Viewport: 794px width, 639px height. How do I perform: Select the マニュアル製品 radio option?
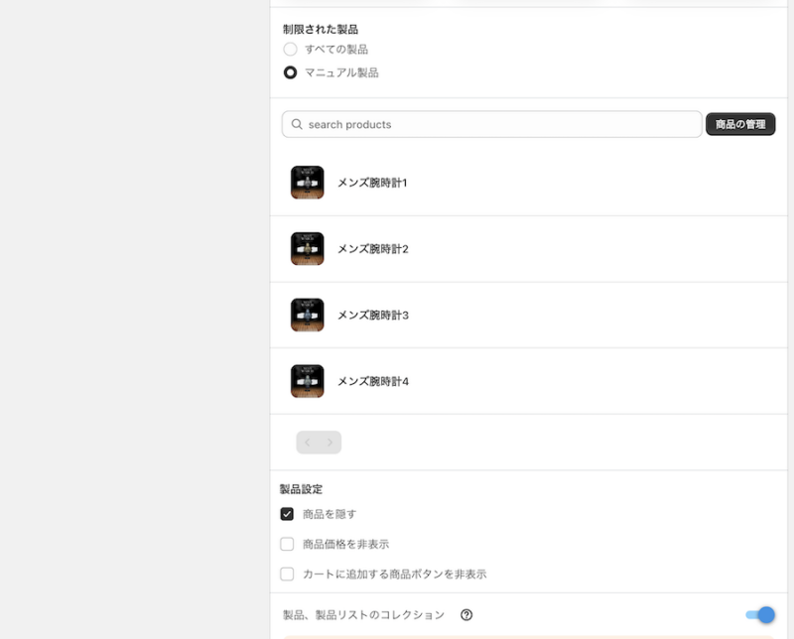click(x=290, y=72)
